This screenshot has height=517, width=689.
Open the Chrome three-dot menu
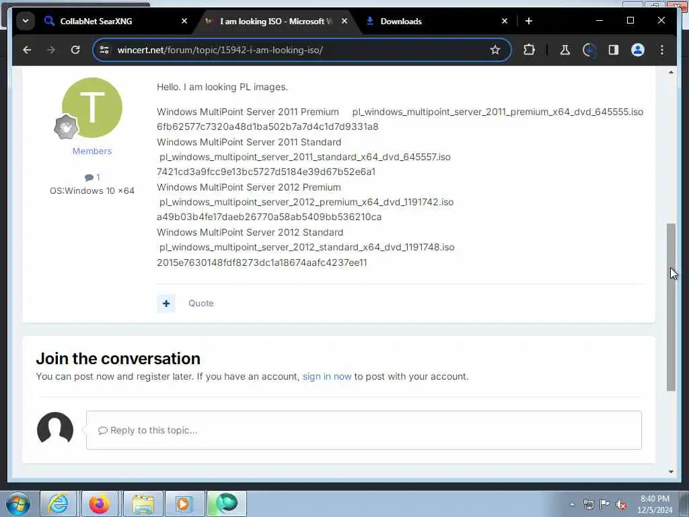[662, 50]
